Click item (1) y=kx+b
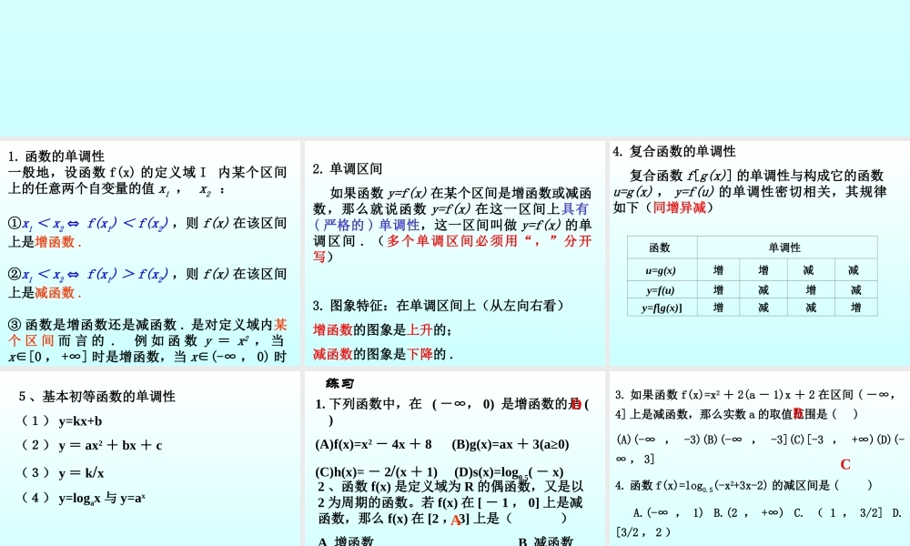This screenshot has height=546, width=910. 61,420
